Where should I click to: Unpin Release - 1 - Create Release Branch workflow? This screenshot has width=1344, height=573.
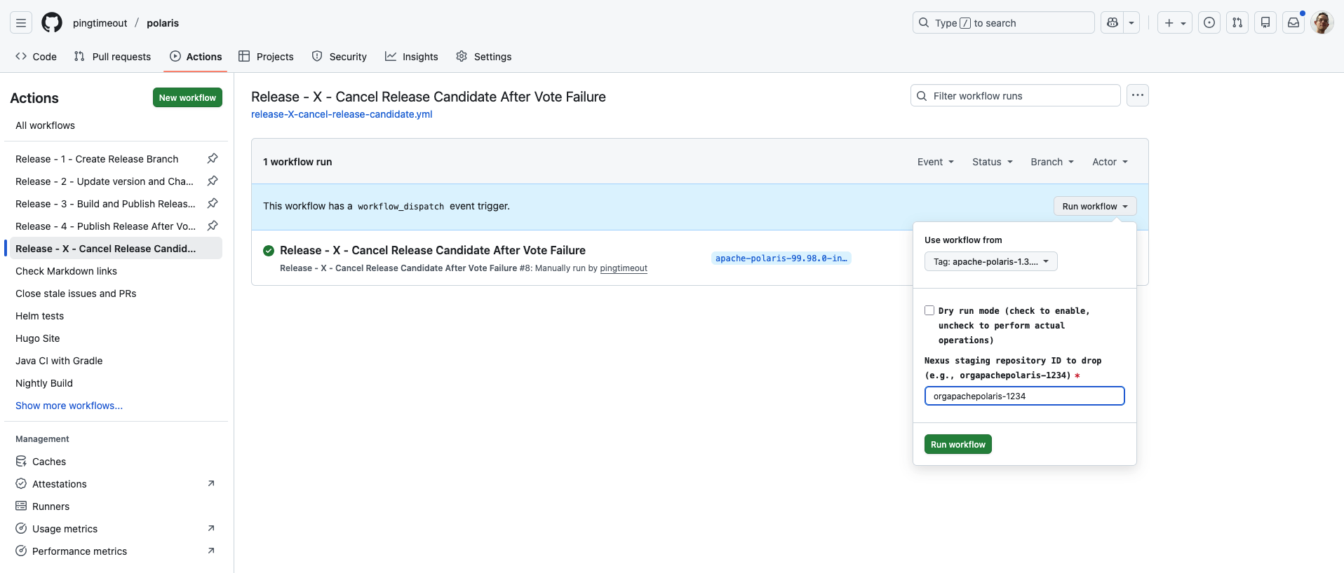[213, 159]
